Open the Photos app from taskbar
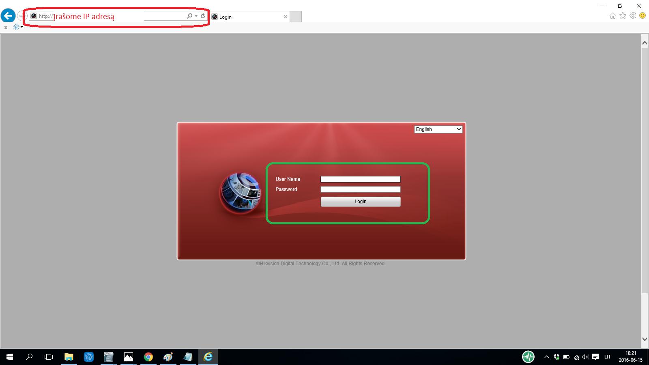Screen dimensions: 649x365 point(128,357)
